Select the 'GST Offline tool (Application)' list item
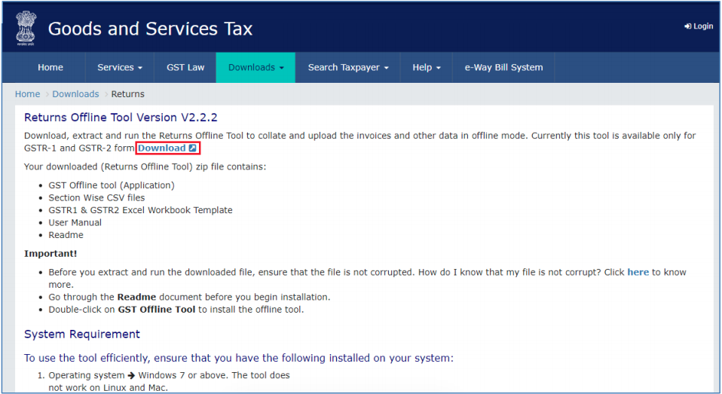722x394 pixels. tap(112, 185)
